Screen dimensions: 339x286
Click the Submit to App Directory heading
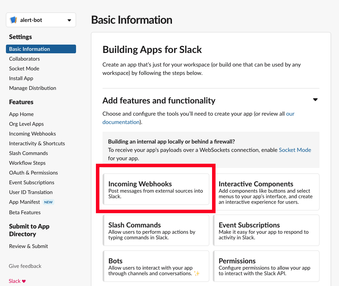(29, 230)
